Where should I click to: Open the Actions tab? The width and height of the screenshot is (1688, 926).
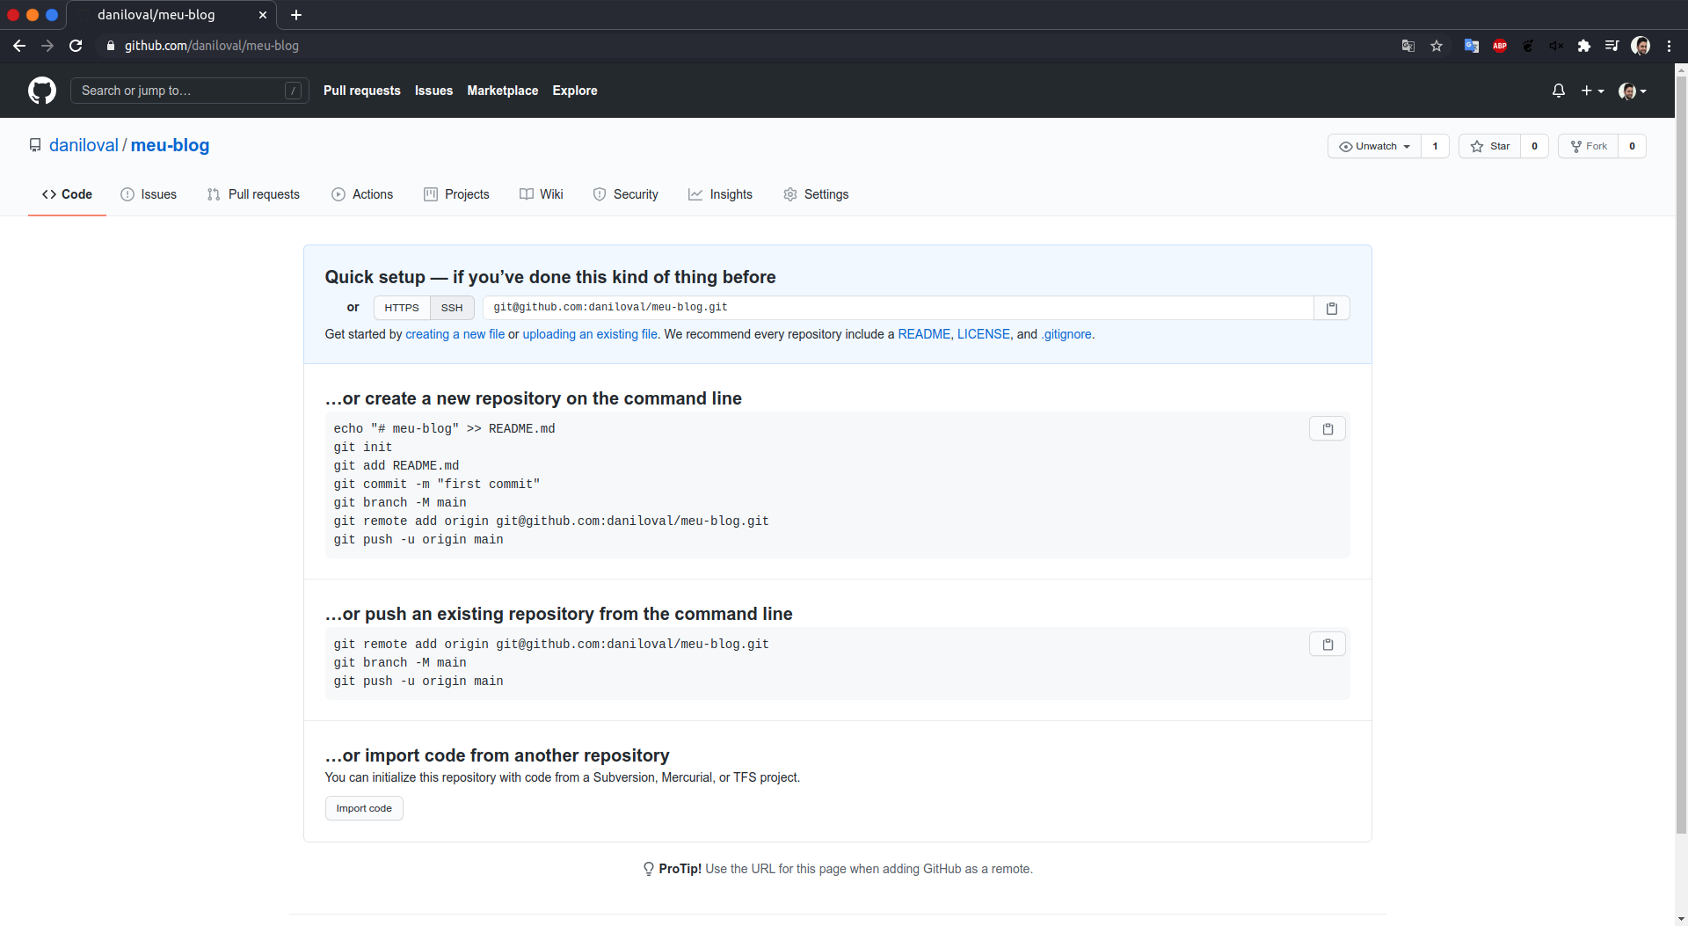pos(362,194)
